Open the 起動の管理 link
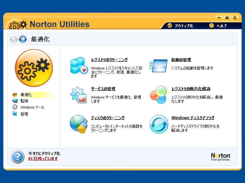This screenshot has height=183, width=245. (181, 60)
